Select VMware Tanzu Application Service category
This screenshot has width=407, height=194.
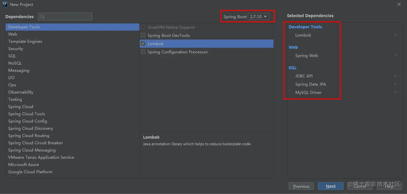tap(73, 157)
